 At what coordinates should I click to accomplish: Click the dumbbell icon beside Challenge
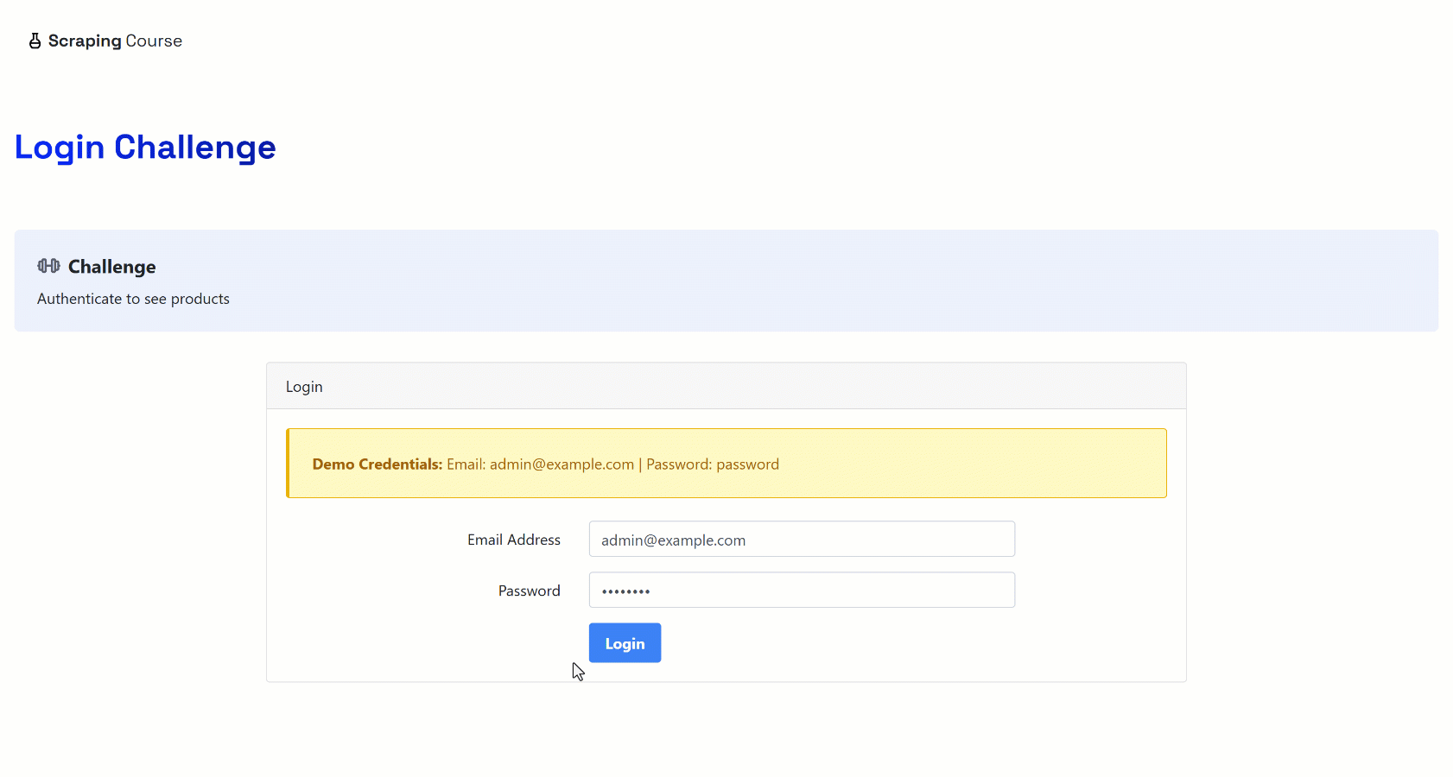coord(48,266)
